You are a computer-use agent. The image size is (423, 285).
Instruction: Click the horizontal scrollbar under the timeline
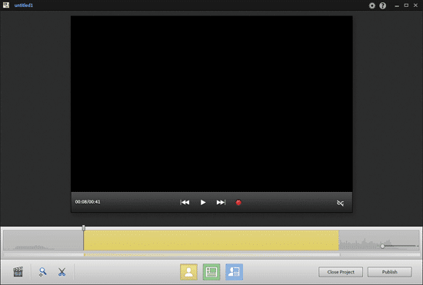(x=211, y=254)
